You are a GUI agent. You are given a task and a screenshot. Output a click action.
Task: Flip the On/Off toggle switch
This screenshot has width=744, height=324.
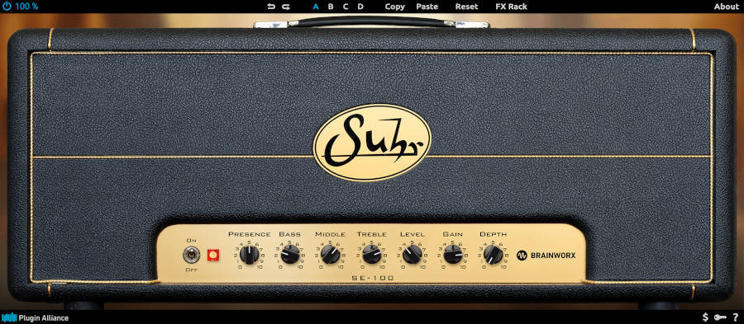pos(191,256)
